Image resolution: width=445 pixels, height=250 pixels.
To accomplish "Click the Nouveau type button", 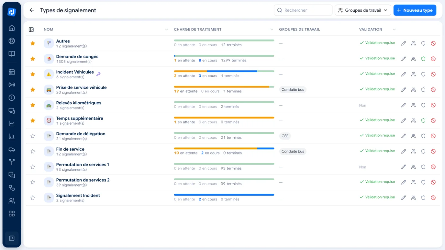I will pyautogui.click(x=415, y=10).
